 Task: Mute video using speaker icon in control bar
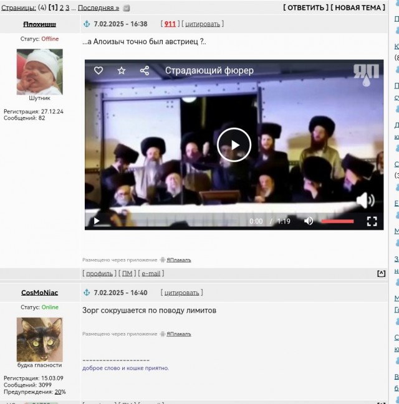click(309, 221)
